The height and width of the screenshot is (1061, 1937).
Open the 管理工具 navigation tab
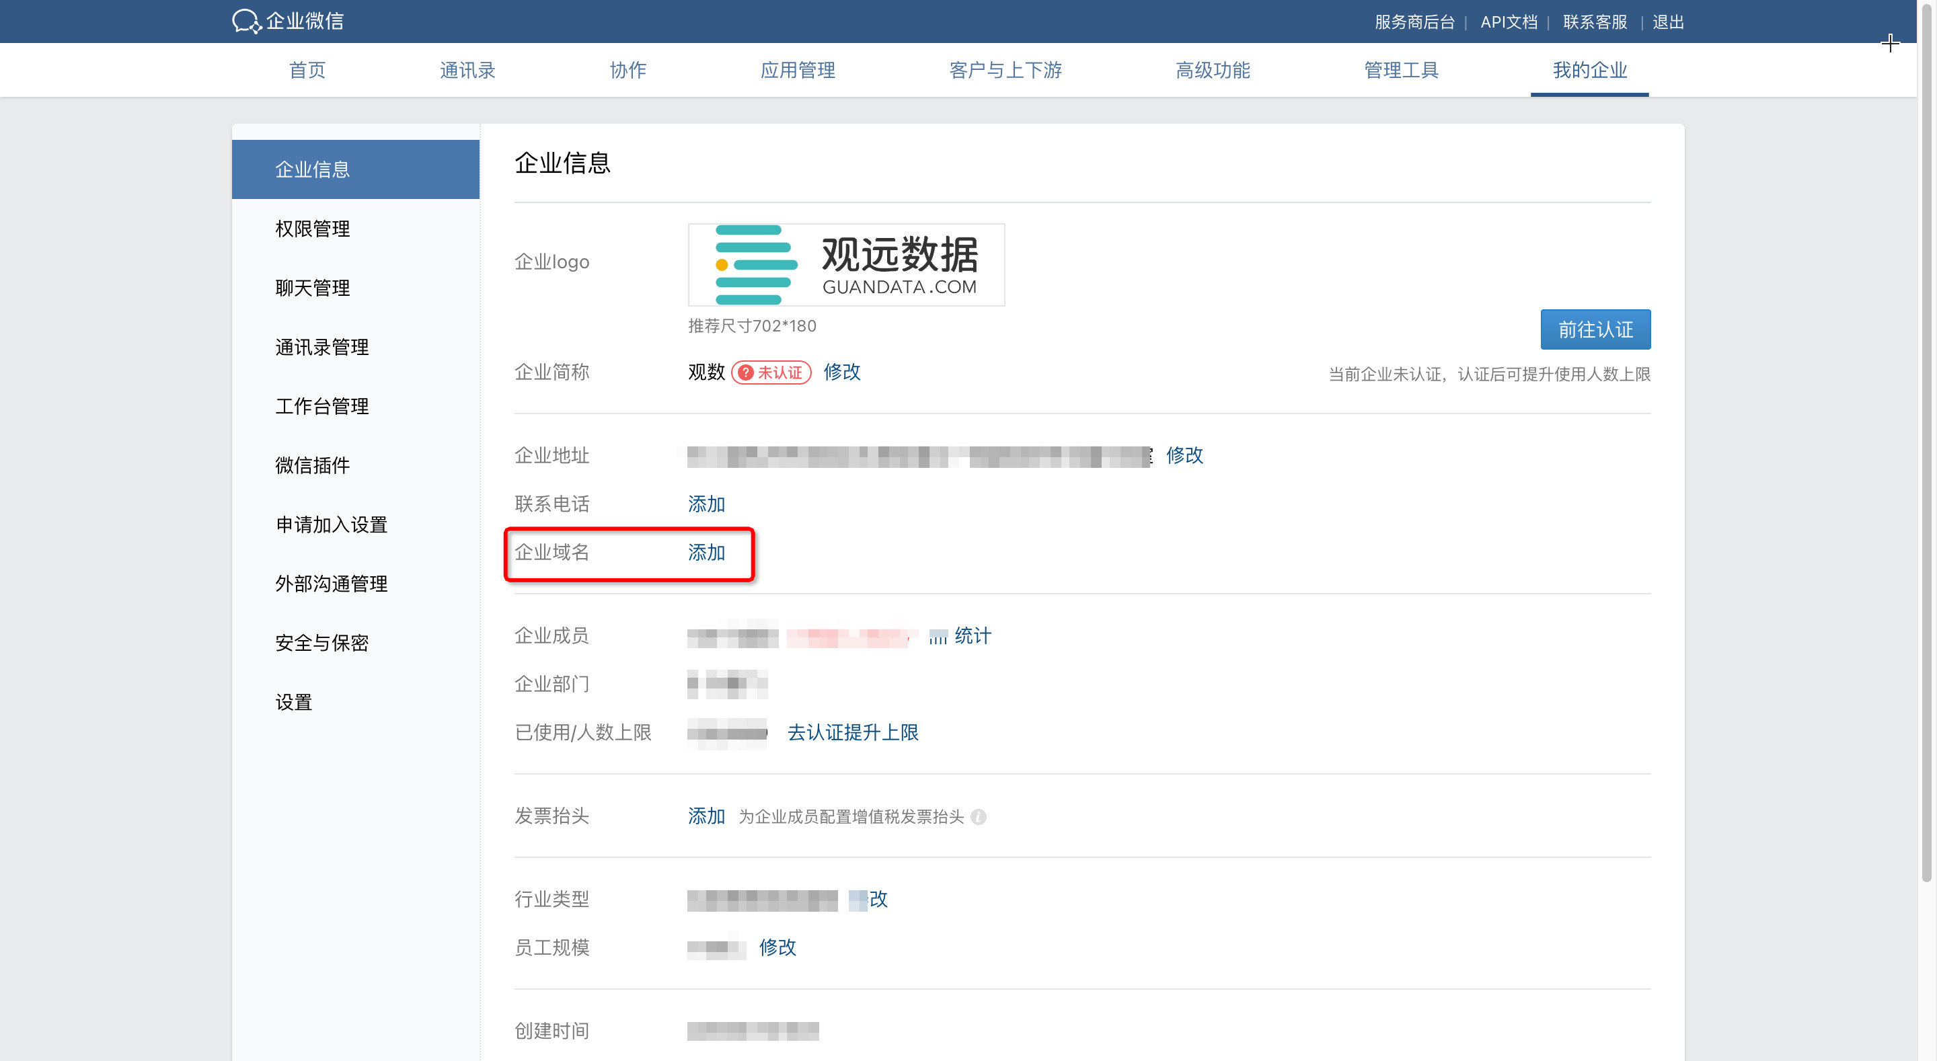[x=1401, y=70]
